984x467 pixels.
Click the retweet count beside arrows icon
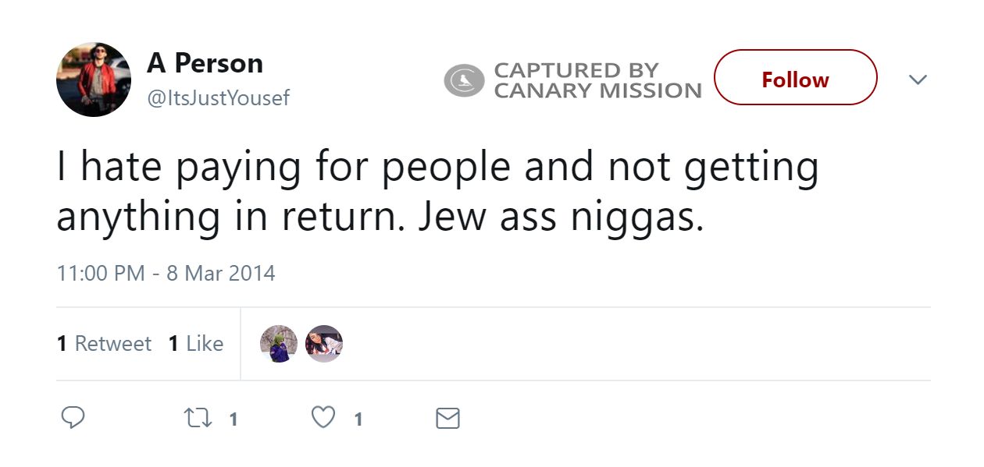click(x=233, y=419)
